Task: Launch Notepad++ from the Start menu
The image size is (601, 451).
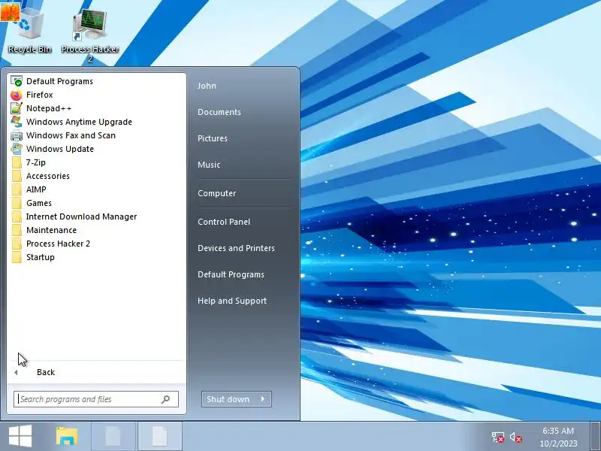Action: [x=96, y=108]
